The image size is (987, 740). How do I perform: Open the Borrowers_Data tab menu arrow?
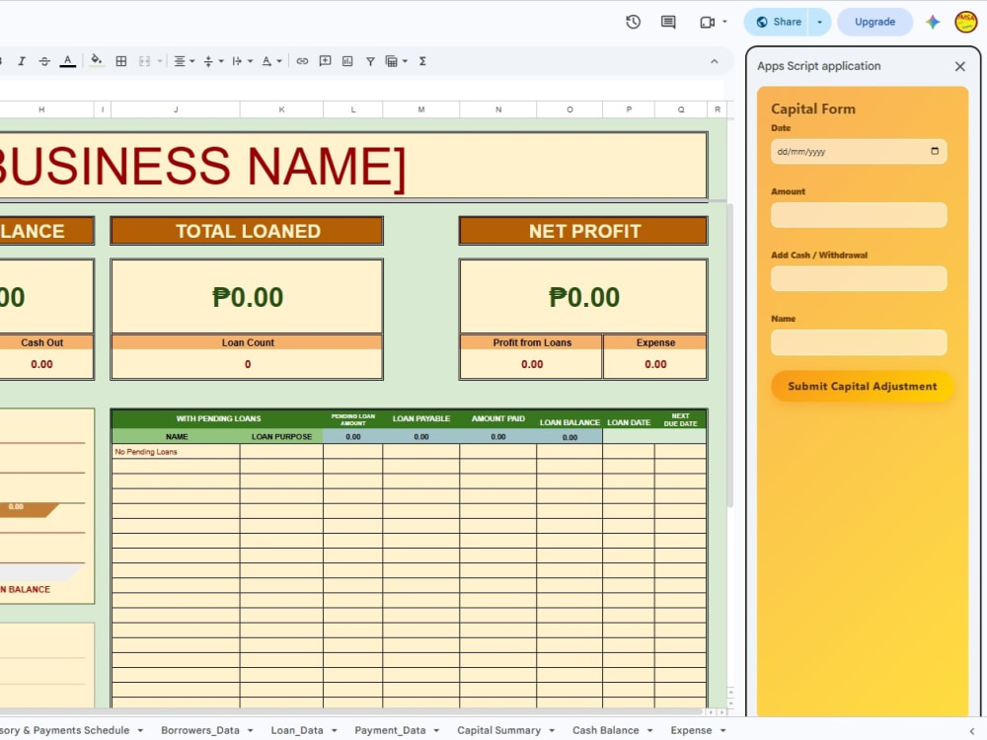(251, 730)
